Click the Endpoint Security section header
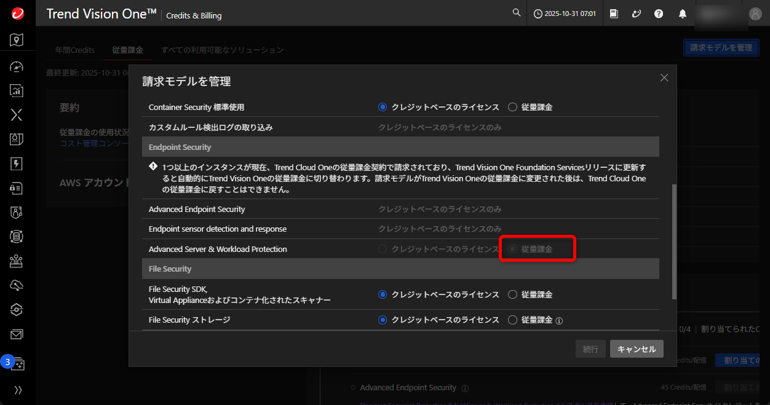Screen dimensions: 770x405 (x=400, y=147)
